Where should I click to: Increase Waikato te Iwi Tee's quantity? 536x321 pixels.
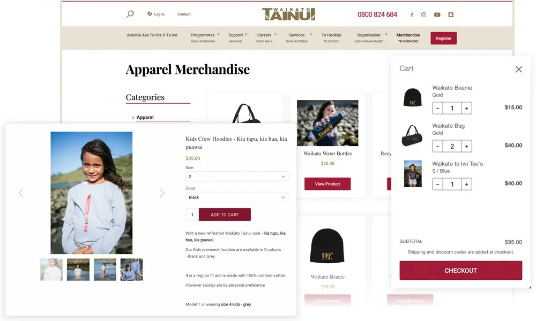(467, 184)
